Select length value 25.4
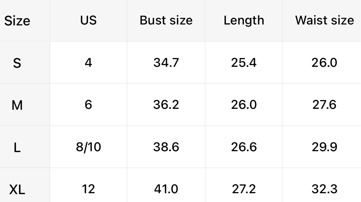Image resolution: width=361 pixels, height=202 pixels. (244, 63)
